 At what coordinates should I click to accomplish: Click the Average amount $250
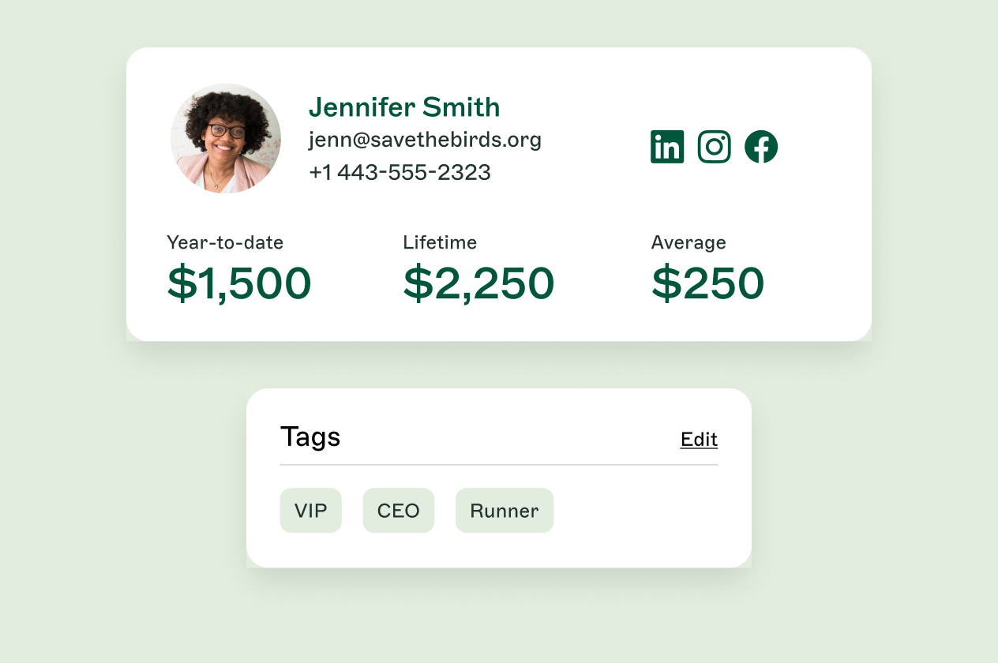(707, 284)
